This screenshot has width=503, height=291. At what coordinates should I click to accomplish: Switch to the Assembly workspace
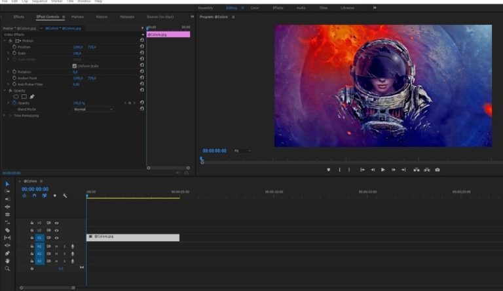(x=205, y=8)
